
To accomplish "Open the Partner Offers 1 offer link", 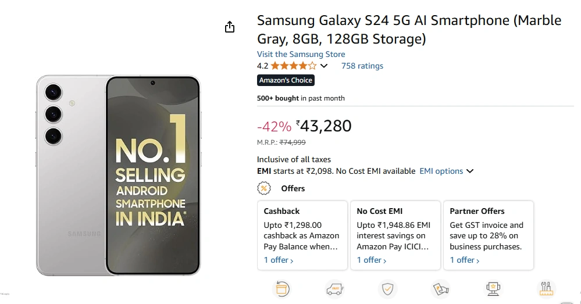I will pos(465,260).
